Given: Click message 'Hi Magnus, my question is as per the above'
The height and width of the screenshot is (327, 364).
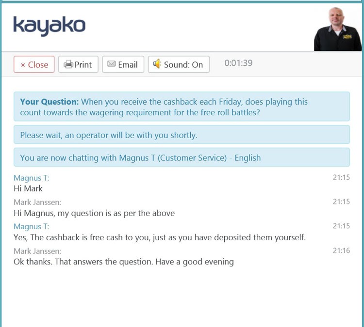Looking at the screenshot, I should pos(94,213).
